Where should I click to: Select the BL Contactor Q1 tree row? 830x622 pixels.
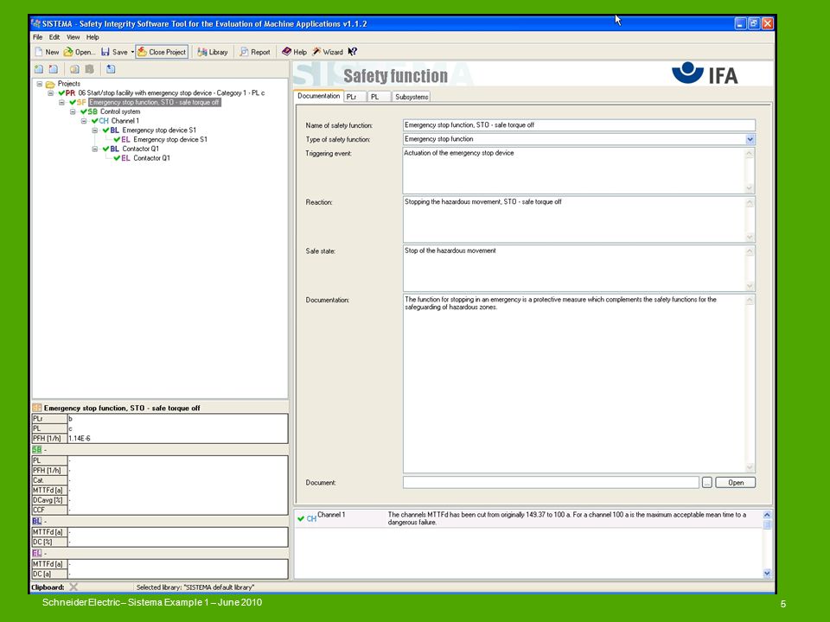pyautogui.click(x=131, y=149)
